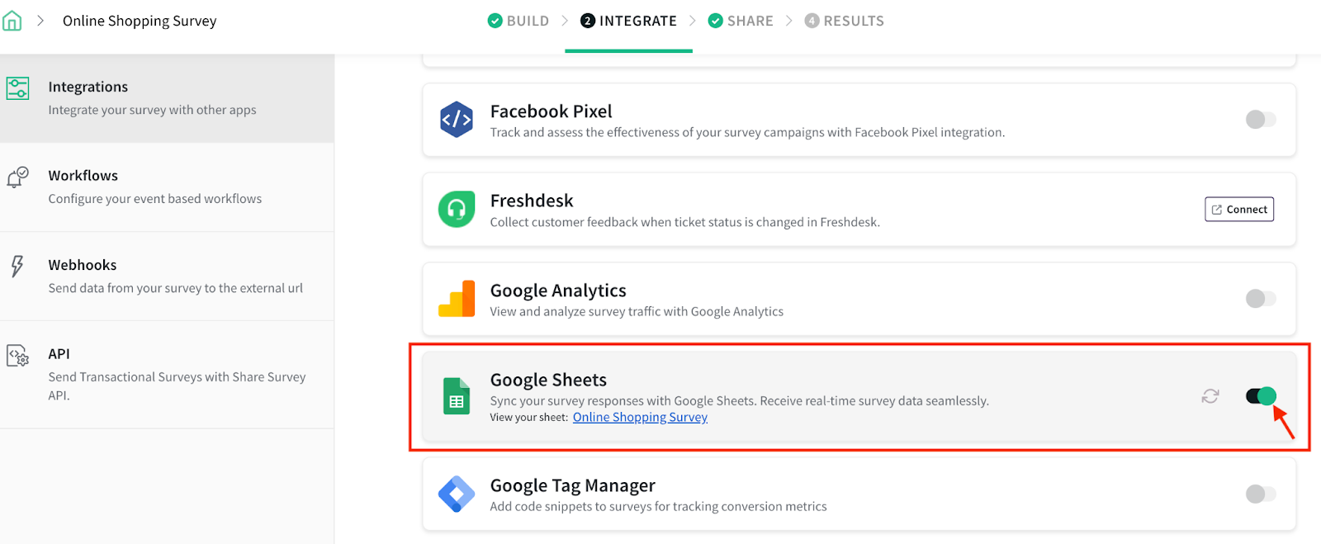Disable the Google Sheets sync toggle
1321x544 pixels.
pyautogui.click(x=1261, y=396)
